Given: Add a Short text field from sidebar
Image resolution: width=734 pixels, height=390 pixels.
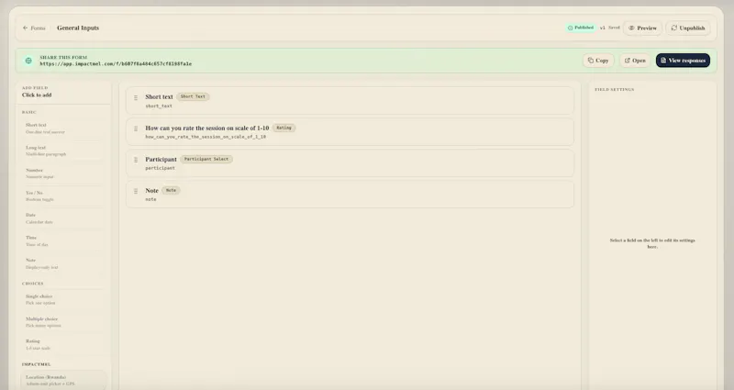Looking at the screenshot, I should tap(62, 128).
